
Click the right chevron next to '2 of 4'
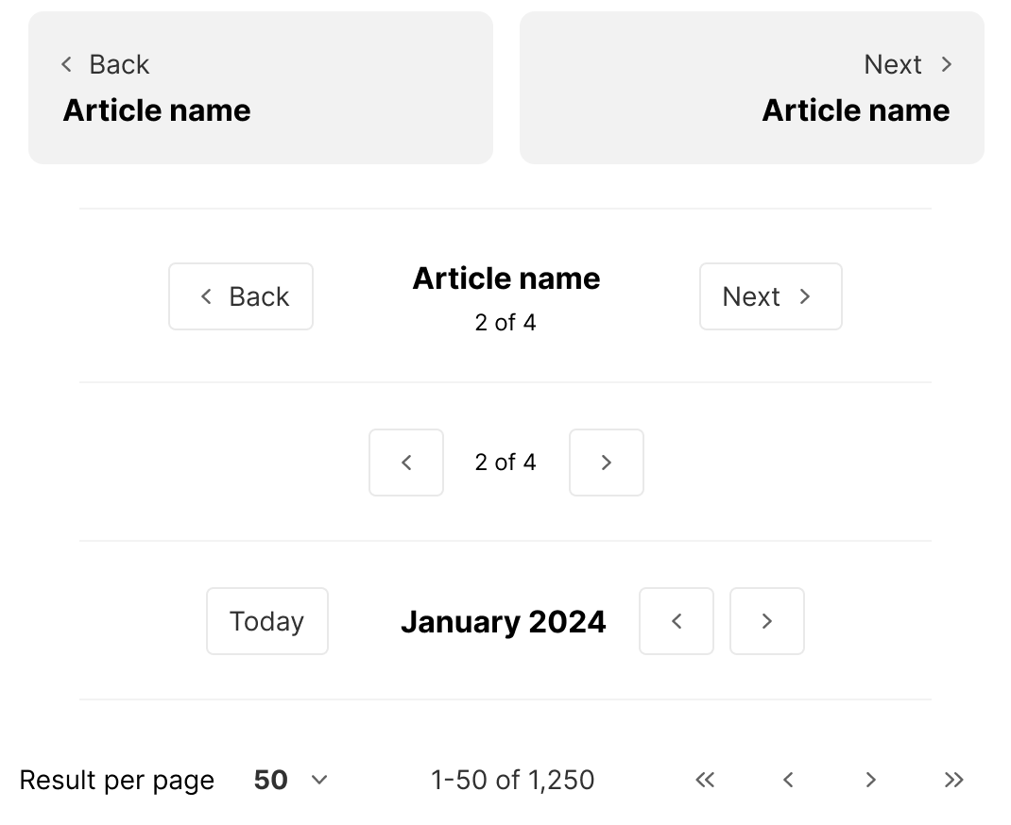pos(606,463)
